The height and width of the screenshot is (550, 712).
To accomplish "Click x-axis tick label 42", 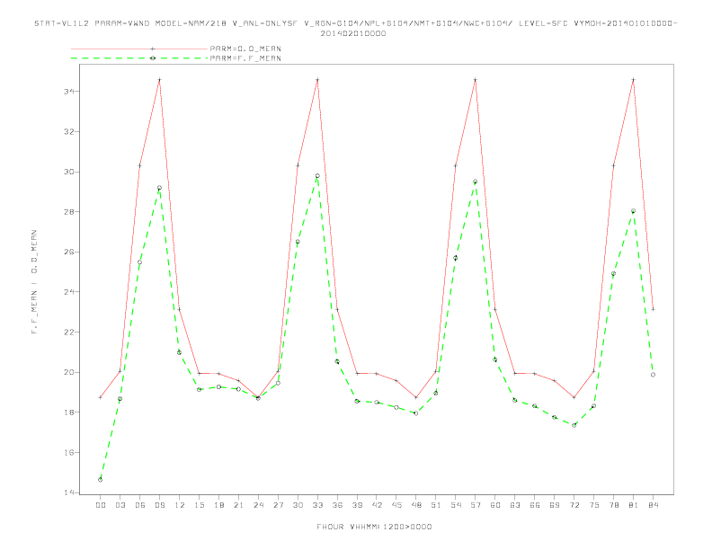I will coord(377,505).
